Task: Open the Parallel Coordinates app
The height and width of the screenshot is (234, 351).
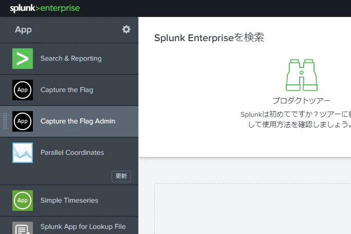Action: click(x=72, y=153)
